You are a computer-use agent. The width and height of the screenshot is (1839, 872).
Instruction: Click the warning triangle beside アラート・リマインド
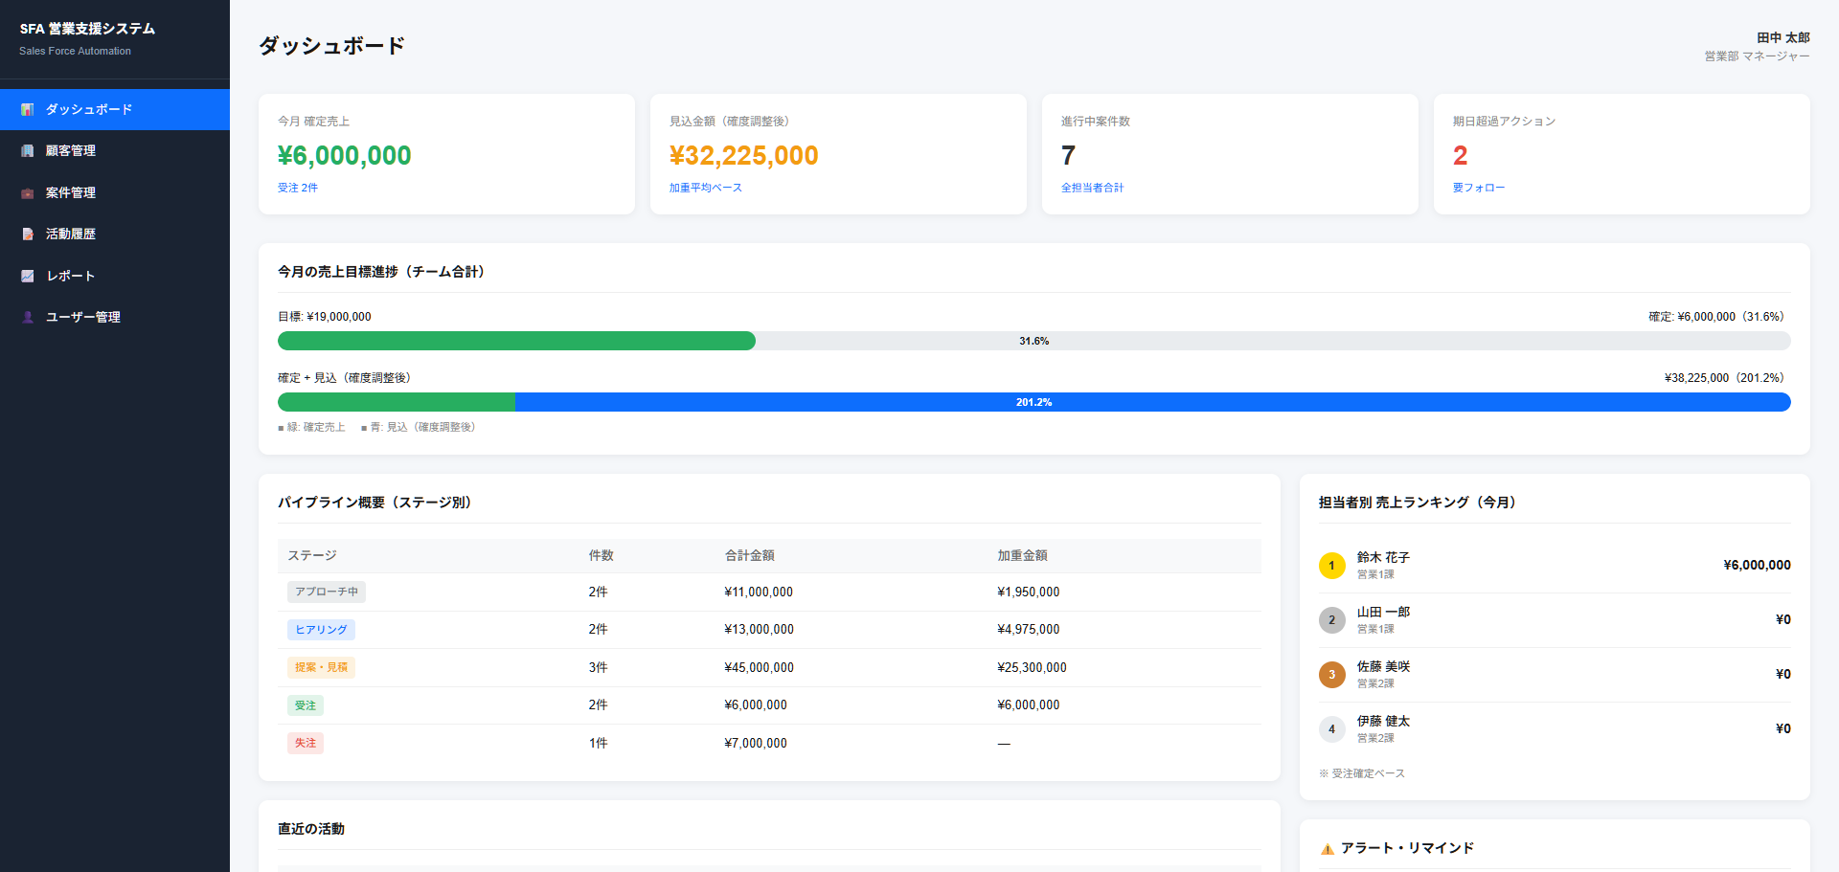[1328, 849]
